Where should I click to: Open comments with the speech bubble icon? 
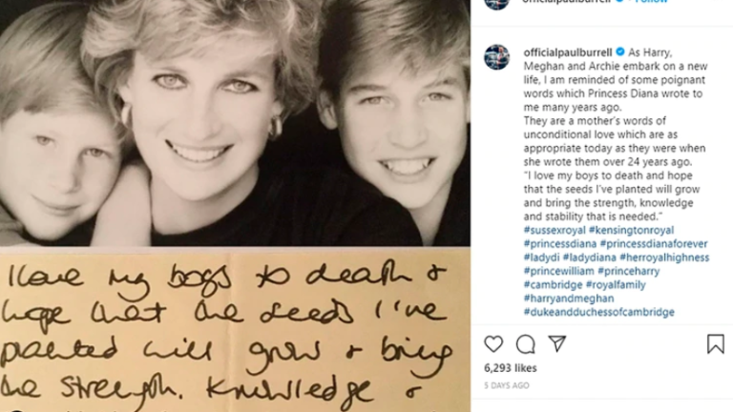click(x=526, y=344)
